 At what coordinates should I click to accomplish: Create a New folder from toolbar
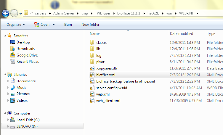coord(90,25)
